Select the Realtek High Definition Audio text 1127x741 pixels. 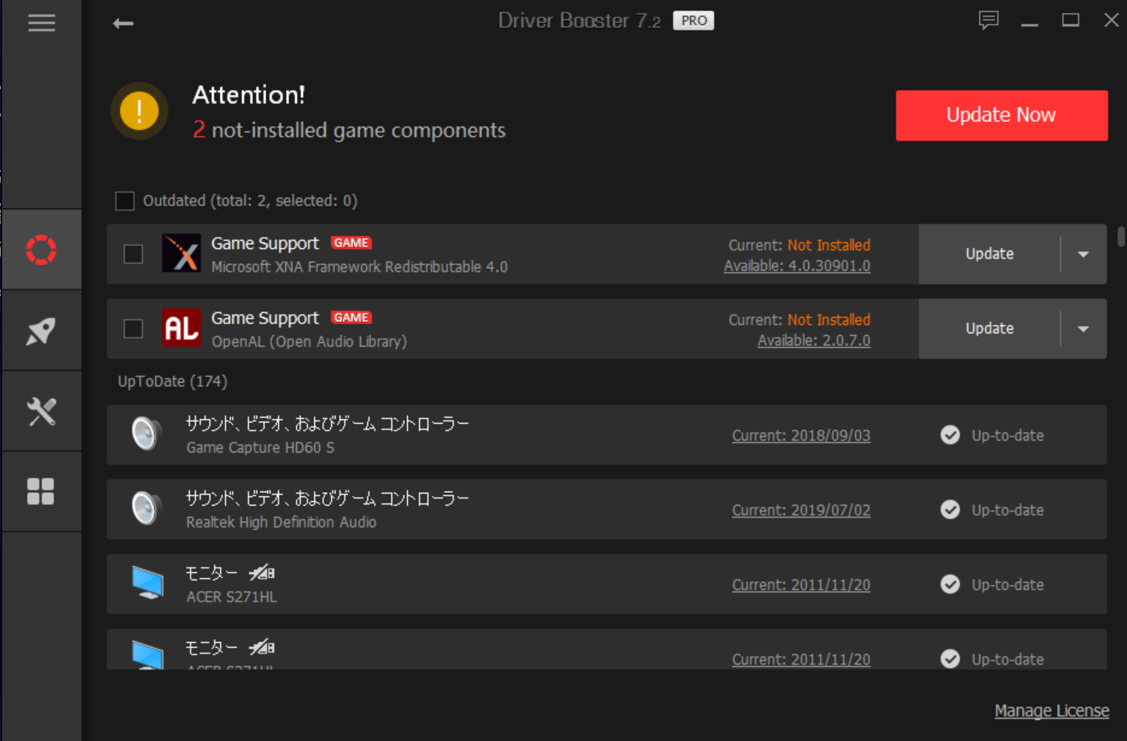[x=281, y=522]
